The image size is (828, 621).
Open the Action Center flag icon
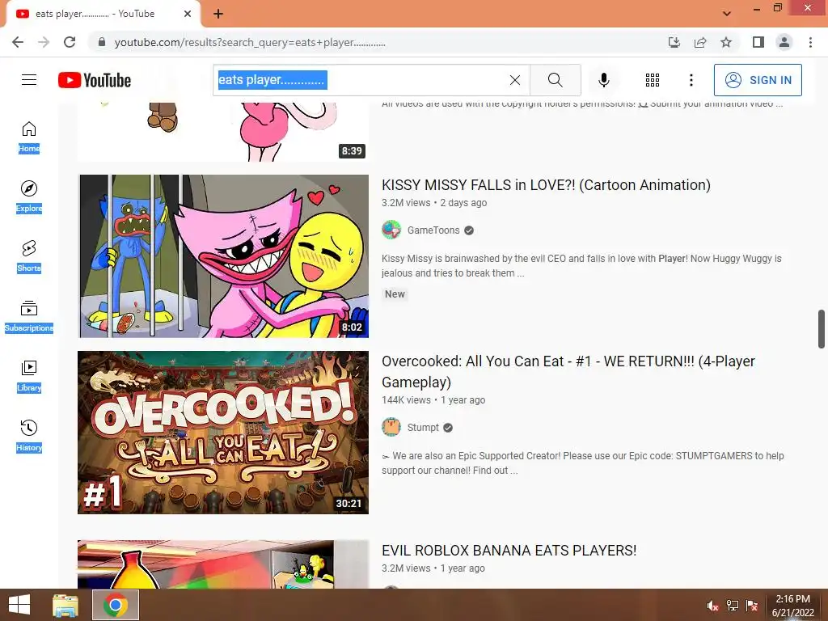click(752, 606)
